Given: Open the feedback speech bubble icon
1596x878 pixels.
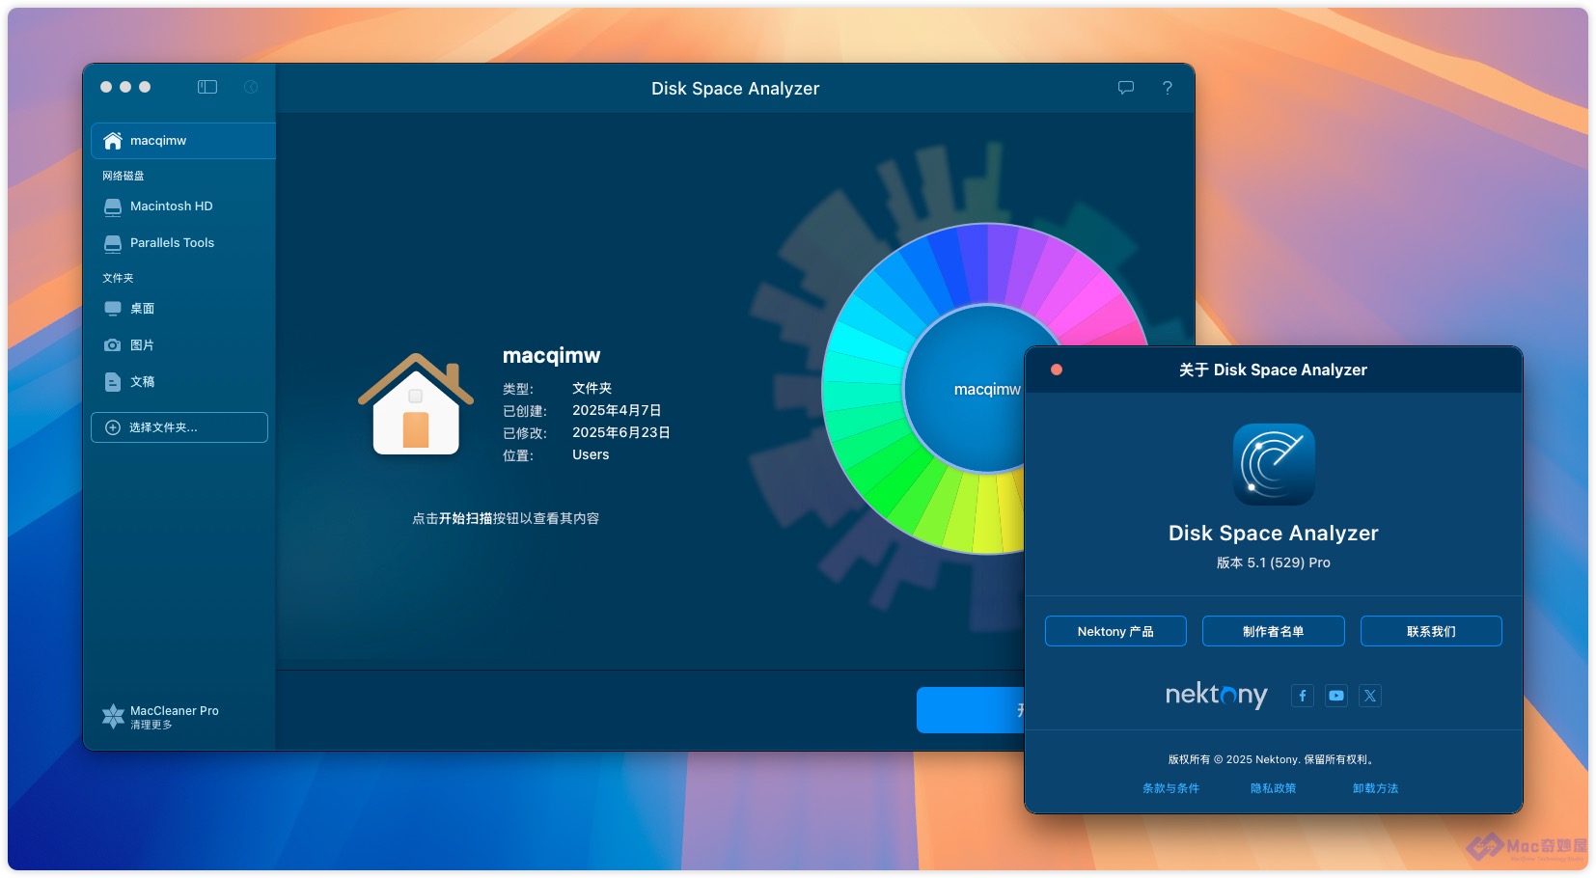Looking at the screenshot, I should pos(1126,88).
